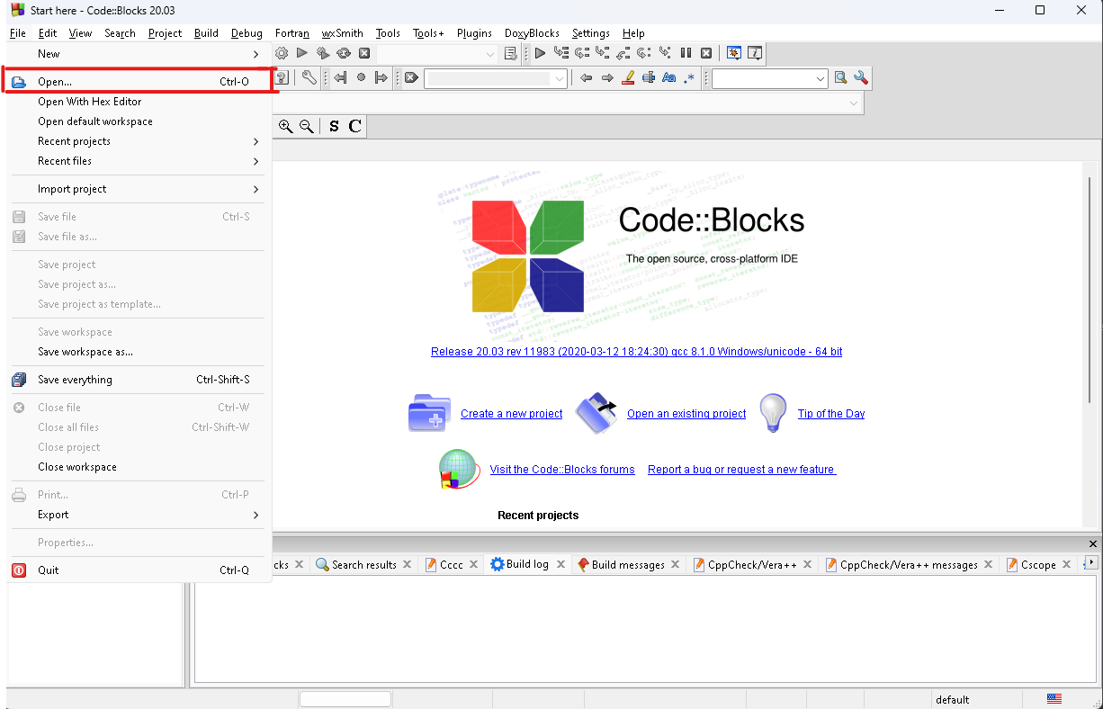
Task: Choose Save everything menu item
Action: click(x=139, y=380)
